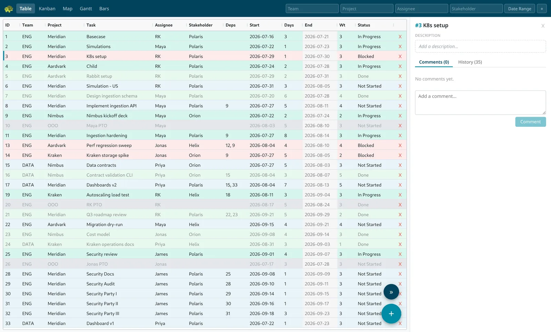This screenshot has width=551, height=332.
Task: Delete Contract validation CLI row with X
Action: pos(400,175)
